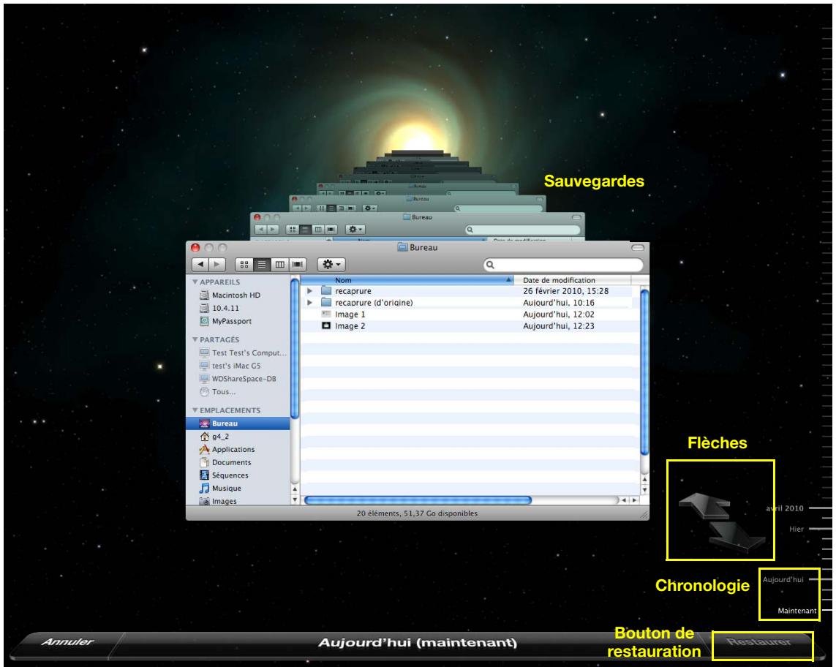Click the horizontal scrollbar in file list

(418, 500)
